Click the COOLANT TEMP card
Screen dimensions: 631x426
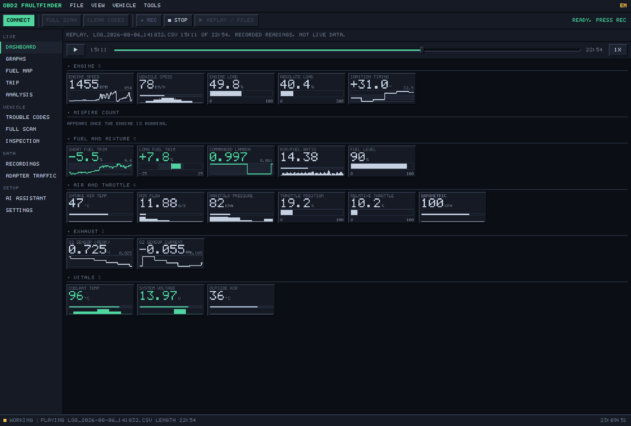[x=100, y=300]
